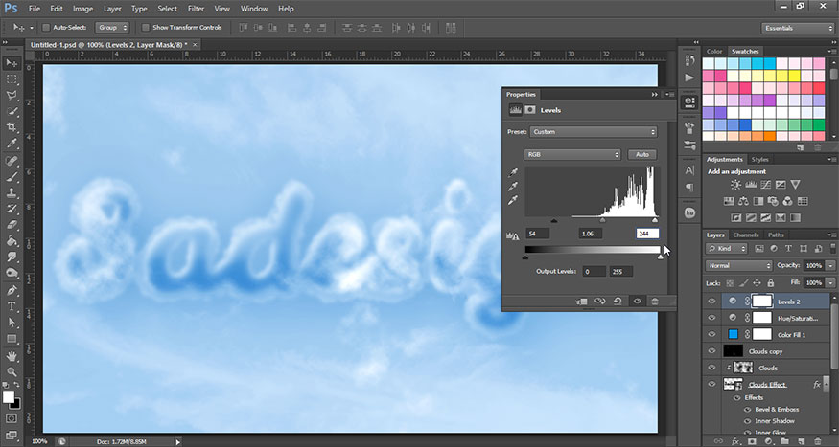Click the clip to layer icon in Properties
The height and width of the screenshot is (447, 839).
(x=582, y=301)
